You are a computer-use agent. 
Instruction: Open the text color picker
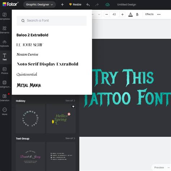[131, 14]
